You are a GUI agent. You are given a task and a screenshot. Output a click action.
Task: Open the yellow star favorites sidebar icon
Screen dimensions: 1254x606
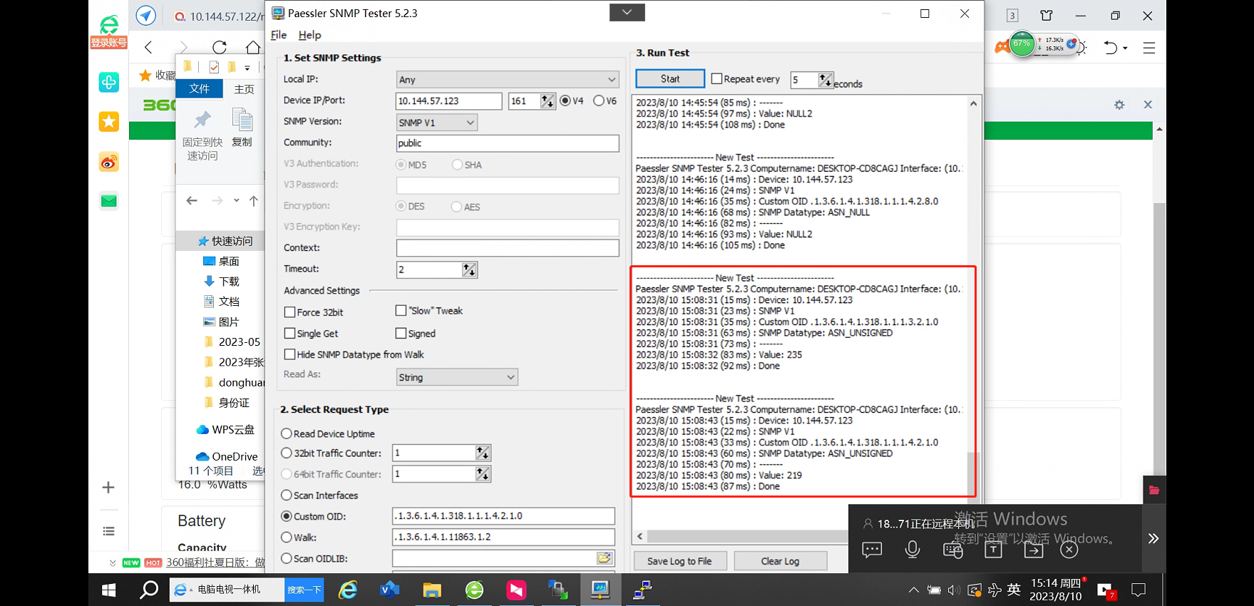click(108, 122)
